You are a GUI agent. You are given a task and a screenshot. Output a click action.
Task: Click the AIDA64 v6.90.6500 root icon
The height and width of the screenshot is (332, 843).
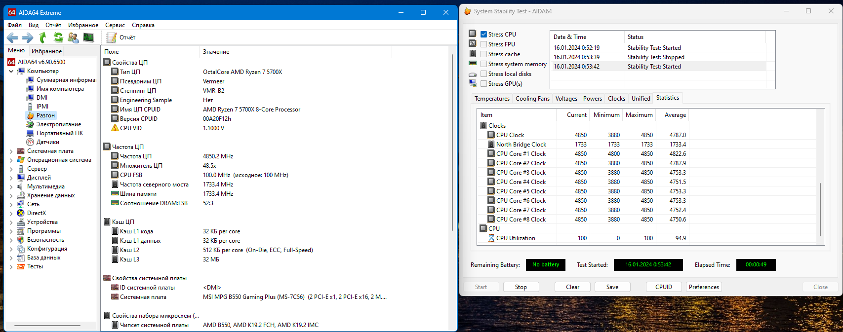point(12,62)
